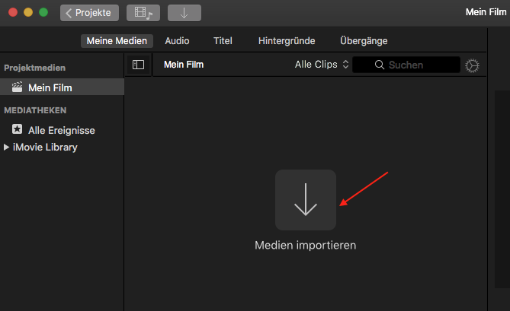
Task: Click the Medien importieren label
Action: coord(306,245)
